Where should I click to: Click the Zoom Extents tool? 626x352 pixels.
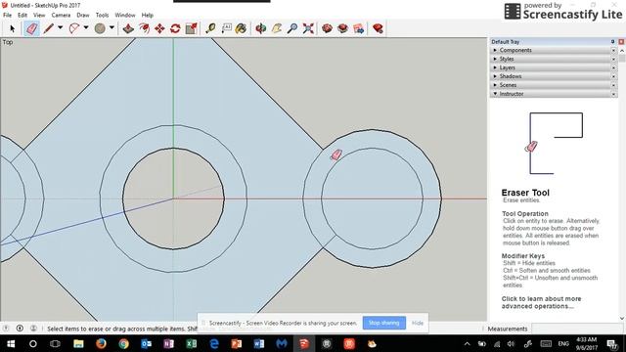coord(308,28)
